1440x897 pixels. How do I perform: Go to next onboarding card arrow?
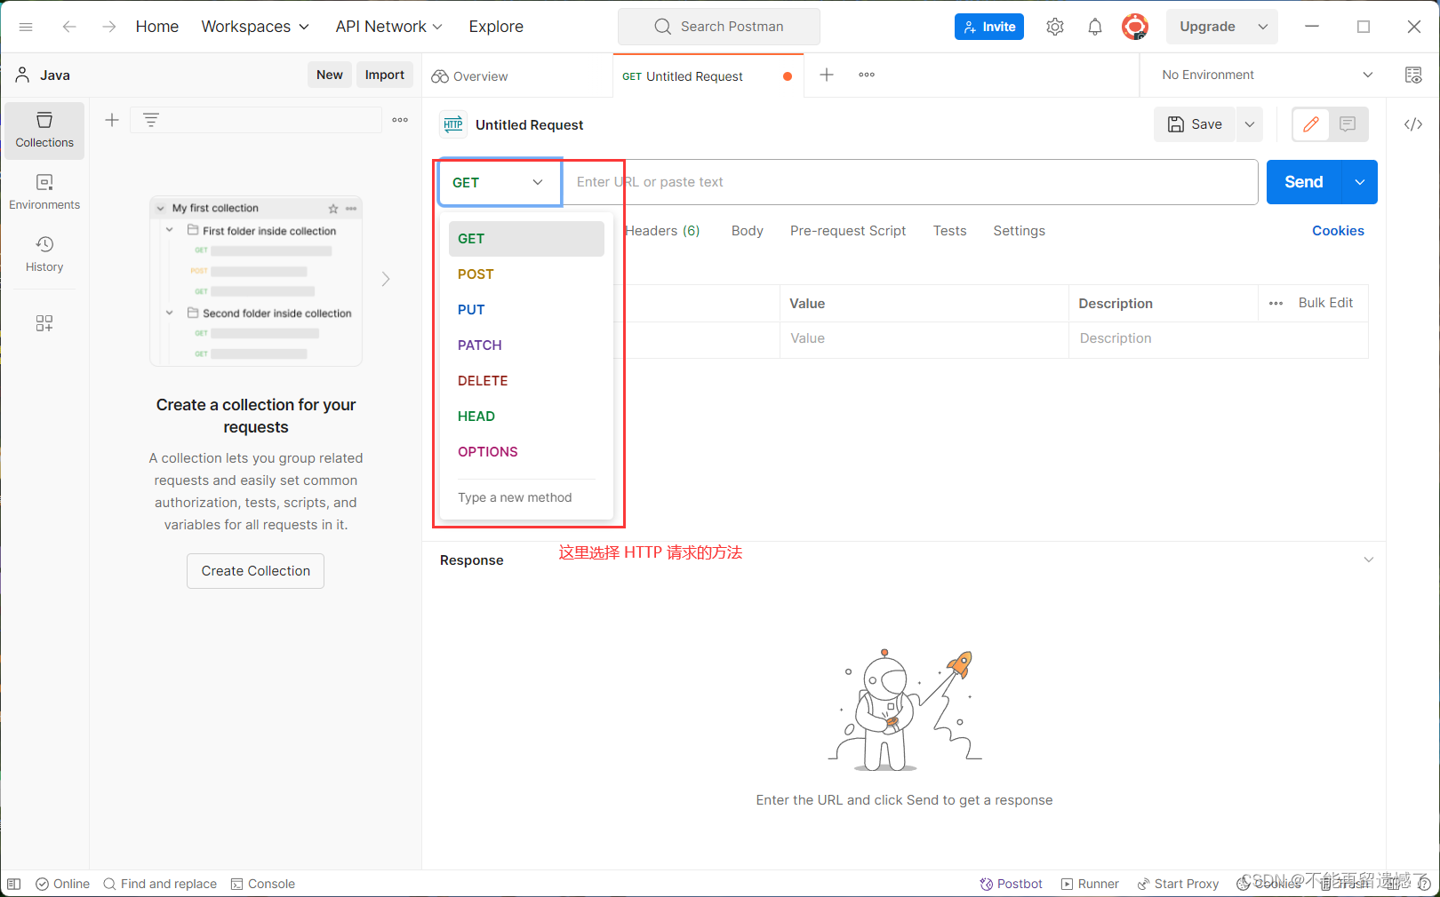386,279
